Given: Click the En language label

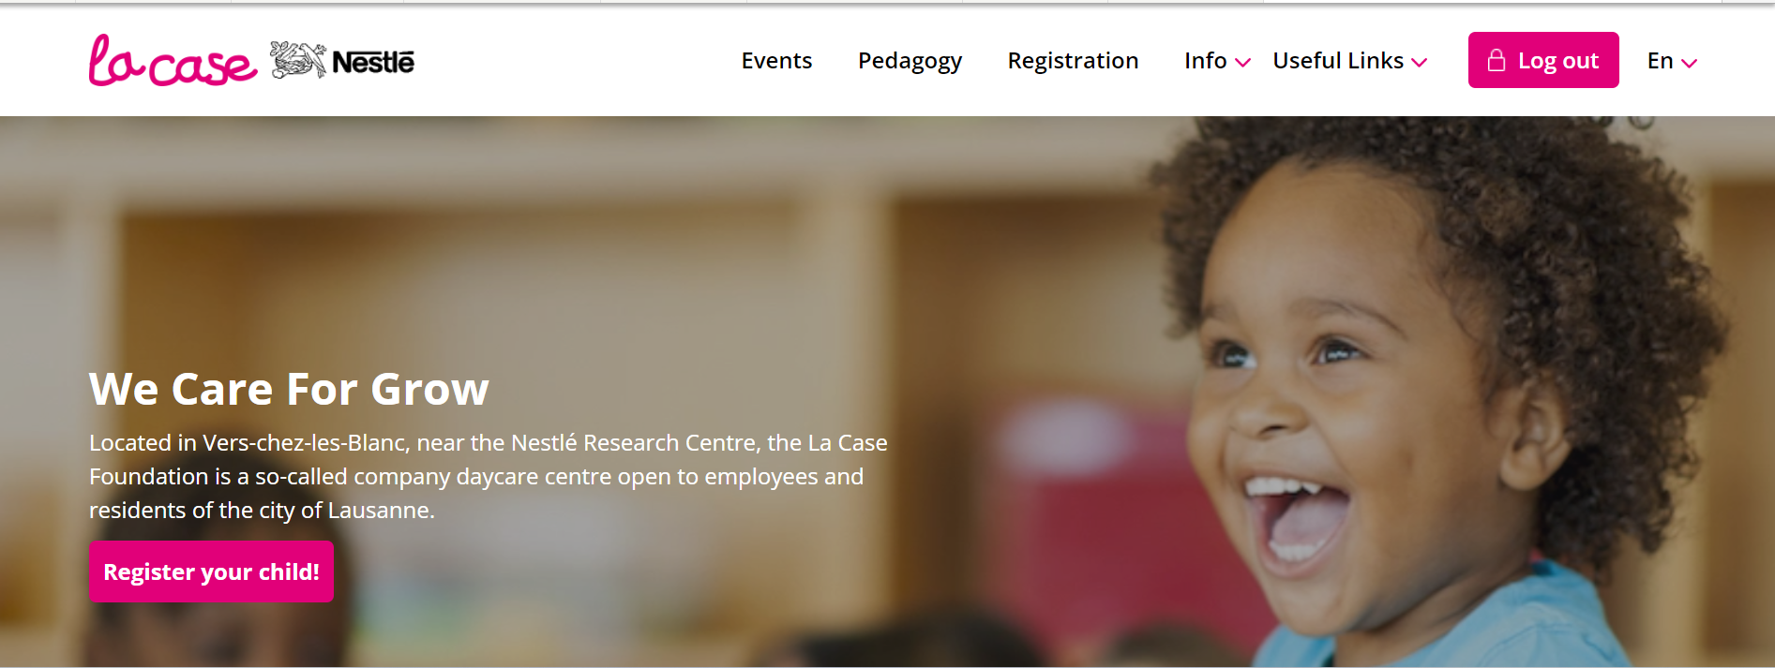Looking at the screenshot, I should coord(1660,61).
